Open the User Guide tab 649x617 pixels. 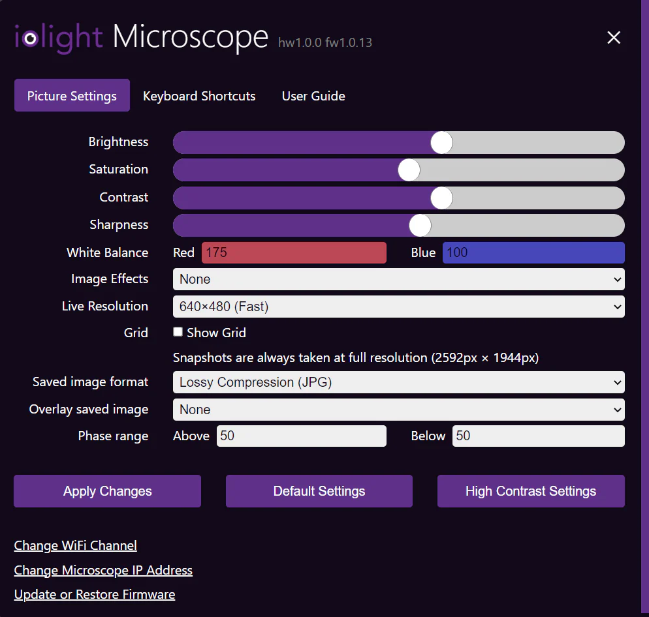click(313, 96)
